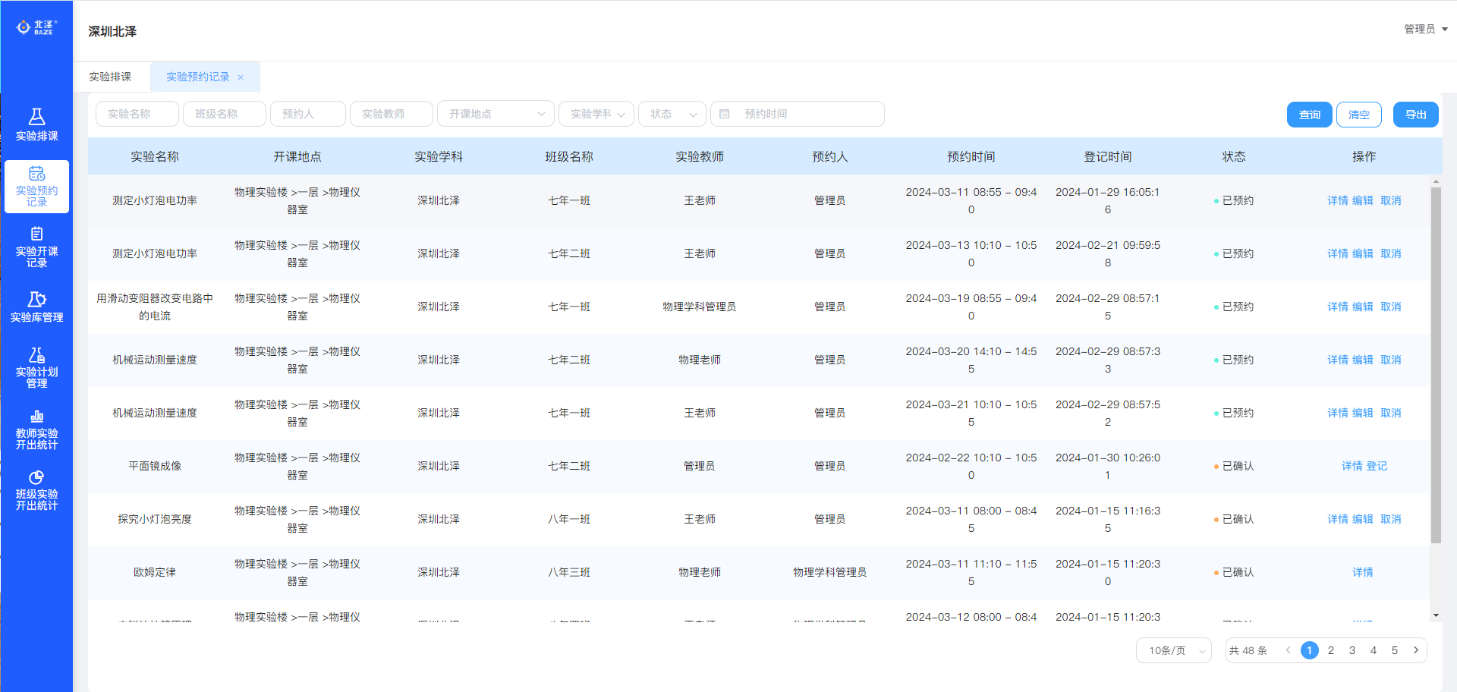The height and width of the screenshot is (692, 1457).
Task: Switch to the 实验排课 tab
Action: [x=110, y=77]
